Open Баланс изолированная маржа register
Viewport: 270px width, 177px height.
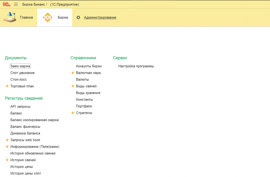[x=35, y=120]
